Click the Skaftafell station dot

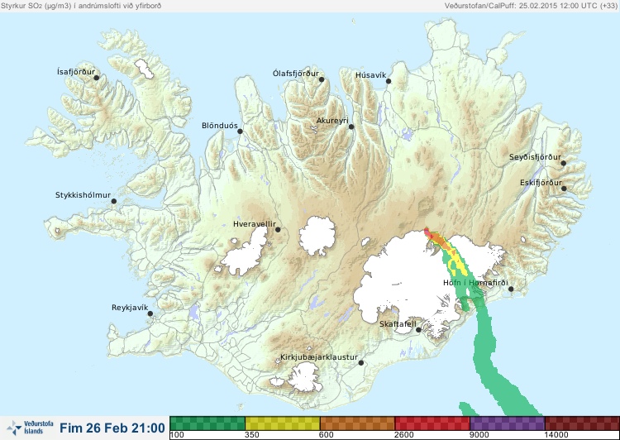point(418,330)
